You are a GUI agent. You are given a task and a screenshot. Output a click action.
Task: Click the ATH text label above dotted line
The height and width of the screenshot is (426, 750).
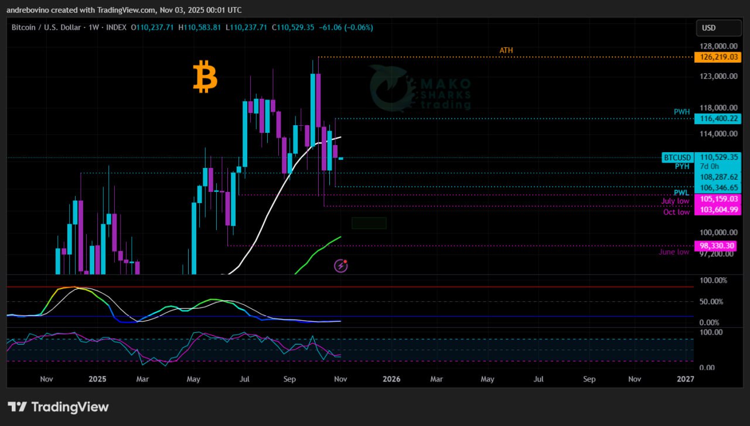tap(506, 50)
